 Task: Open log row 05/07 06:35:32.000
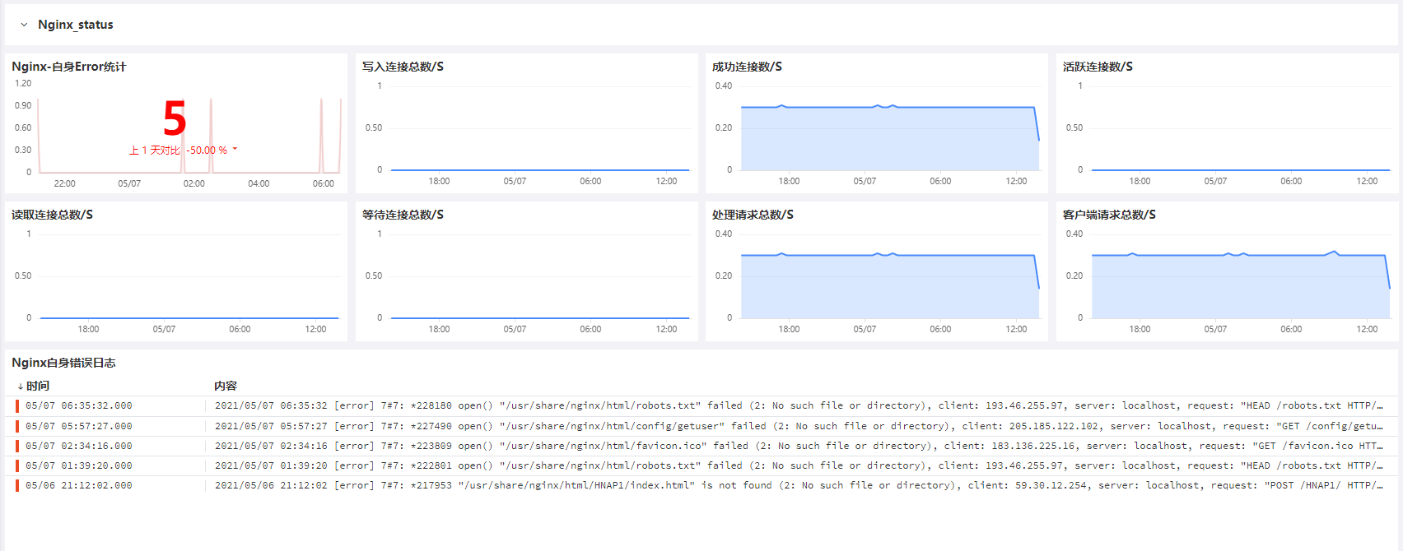point(701,405)
